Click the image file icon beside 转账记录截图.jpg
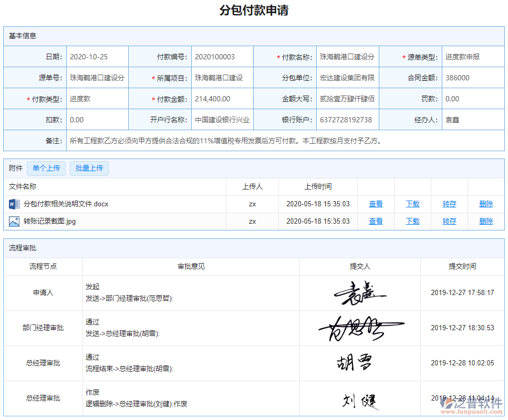Viewport: 508px width, 420px height. click(14, 221)
